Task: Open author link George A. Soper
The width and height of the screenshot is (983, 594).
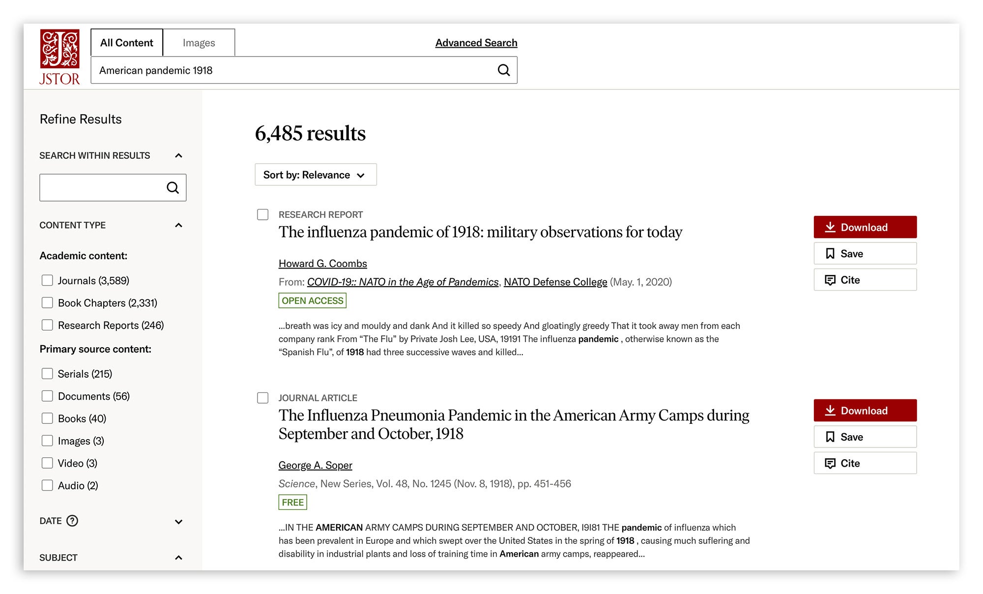Action: point(316,465)
